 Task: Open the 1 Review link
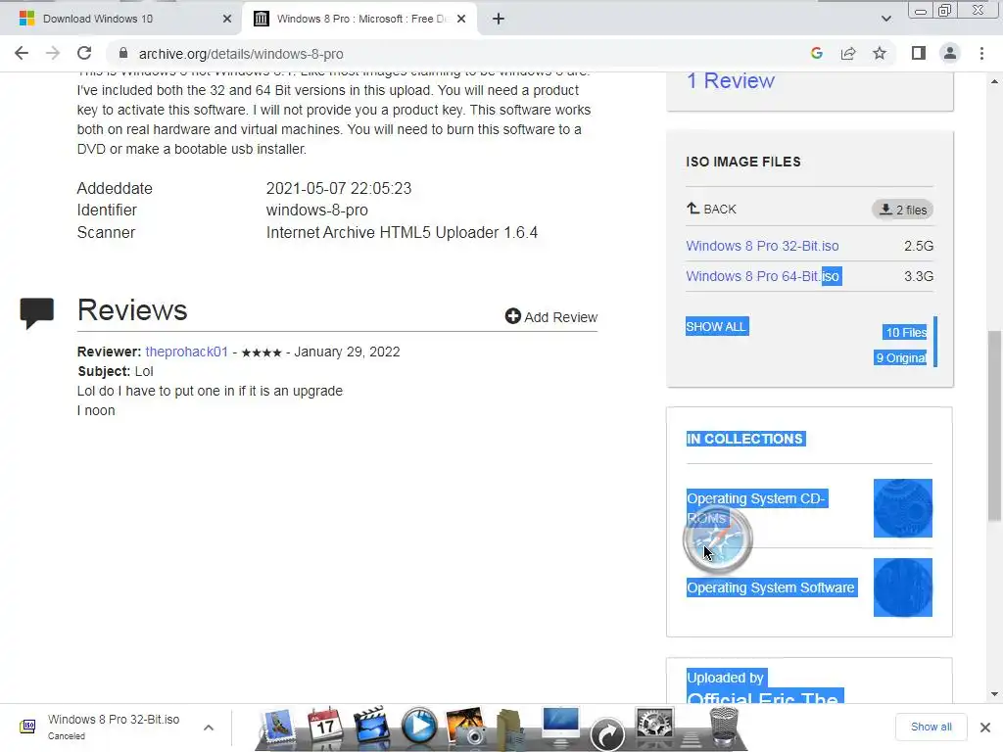(730, 80)
